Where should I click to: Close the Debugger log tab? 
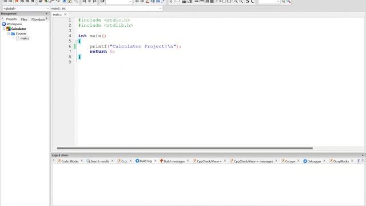click(324, 161)
